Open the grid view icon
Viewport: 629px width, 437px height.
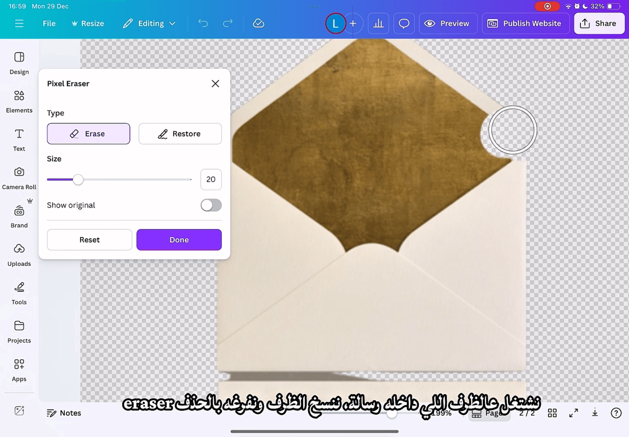[552, 413]
